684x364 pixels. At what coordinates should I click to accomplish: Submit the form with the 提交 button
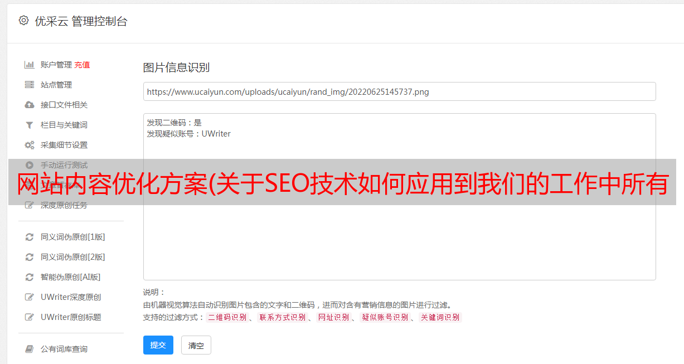[x=158, y=345]
